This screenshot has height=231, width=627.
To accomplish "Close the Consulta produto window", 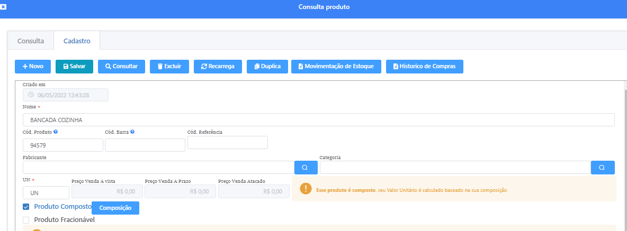I will pyautogui.click(x=3, y=6).
